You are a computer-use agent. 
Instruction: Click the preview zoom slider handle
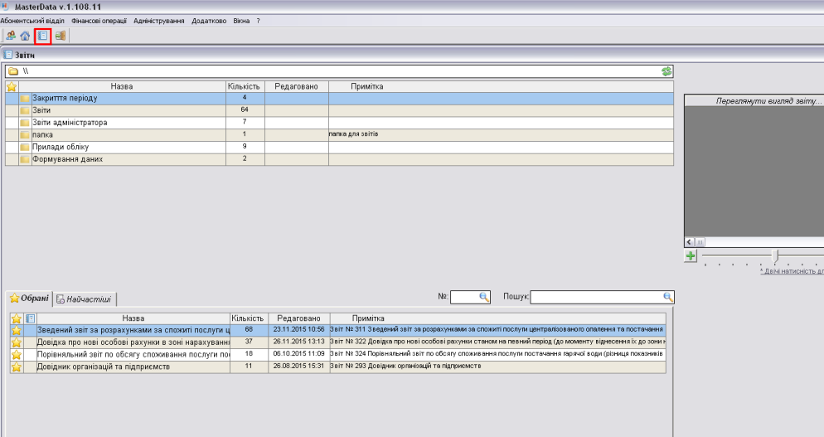(x=775, y=256)
